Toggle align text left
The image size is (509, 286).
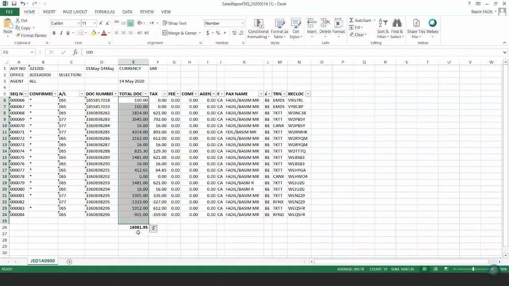(x=117, y=33)
